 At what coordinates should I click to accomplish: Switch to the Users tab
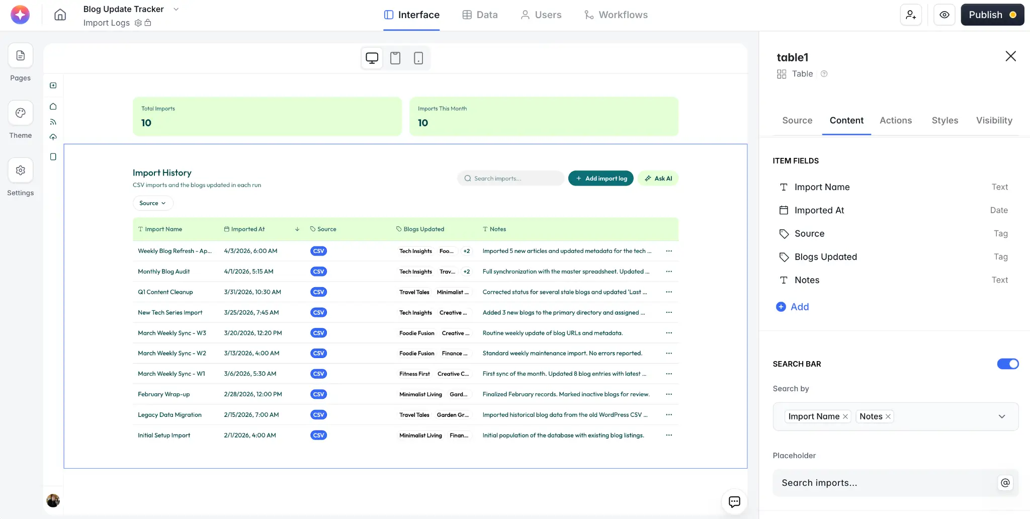pyautogui.click(x=541, y=15)
